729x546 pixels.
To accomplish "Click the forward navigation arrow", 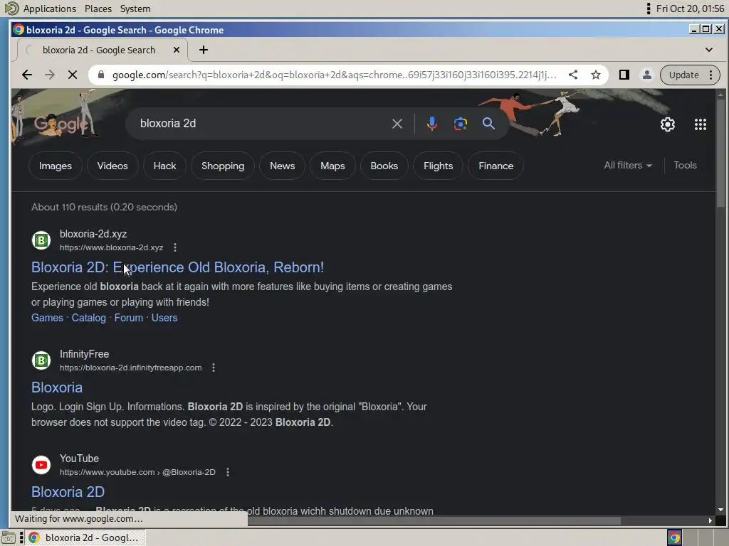I will pos(50,75).
